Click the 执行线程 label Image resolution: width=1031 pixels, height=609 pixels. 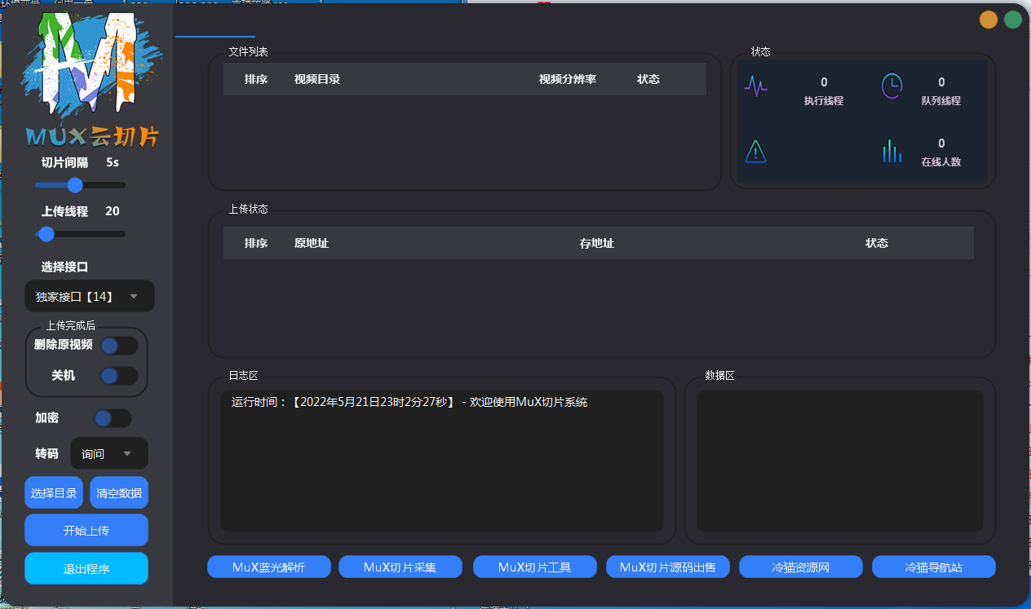[x=824, y=101]
